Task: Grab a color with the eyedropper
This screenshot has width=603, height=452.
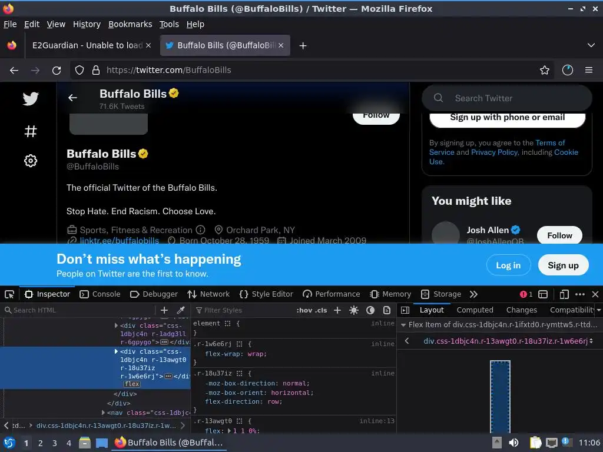Action: [180, 310]
